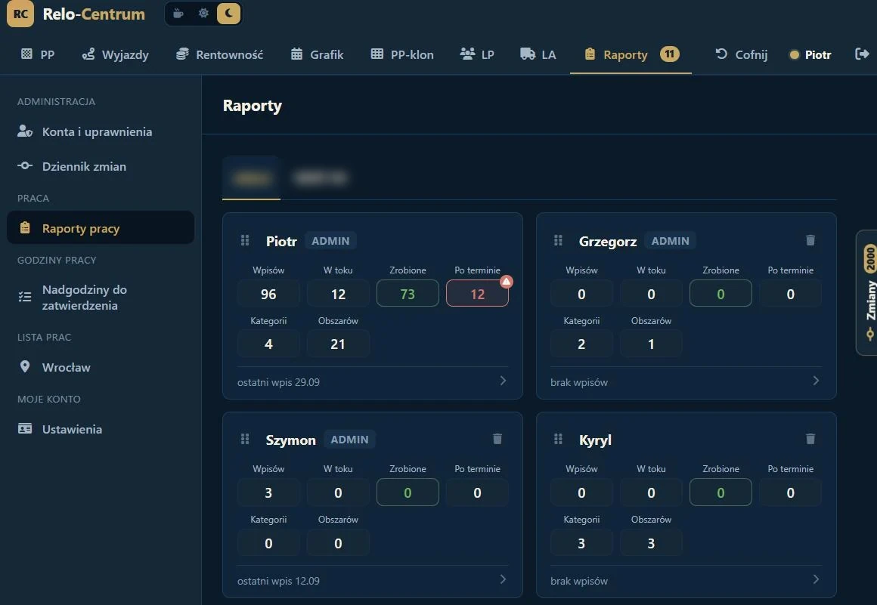The width and height of the screenshot is (877, 605).
Task: Click 'brak wpisów' on Grzegorz card
Action: pos(579,383)
